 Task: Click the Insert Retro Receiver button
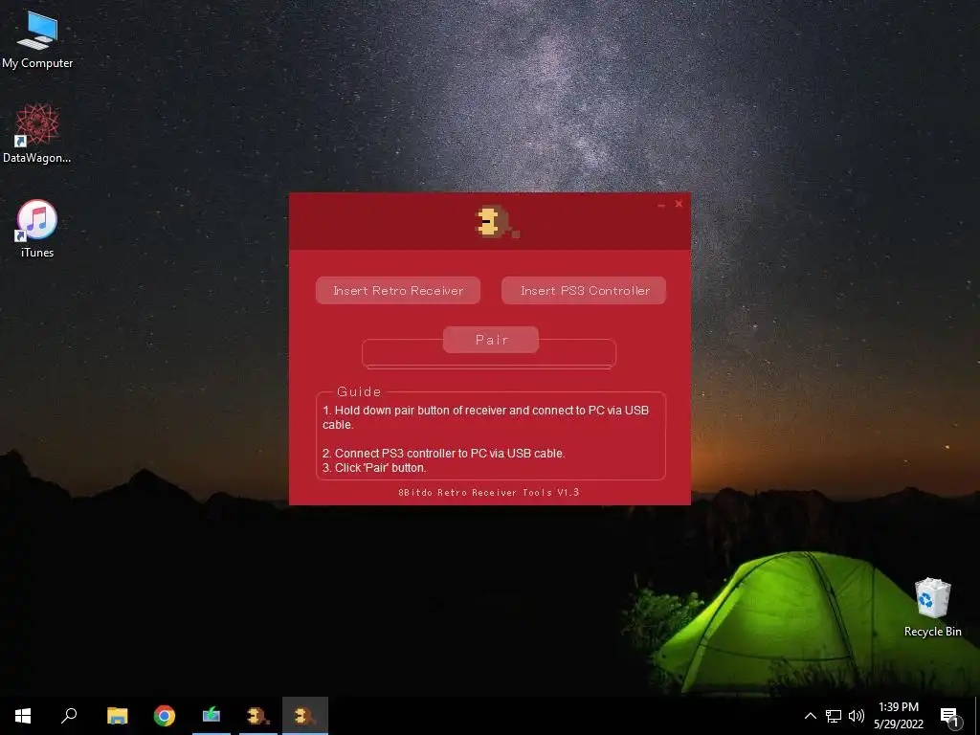[x=397, y=291]
